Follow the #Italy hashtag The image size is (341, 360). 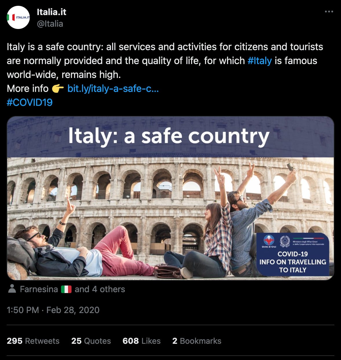[x=260, y=61]
